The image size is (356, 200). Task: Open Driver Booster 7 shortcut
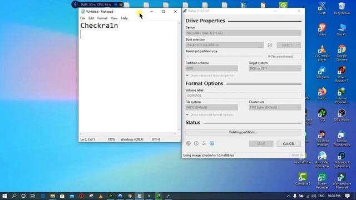[x=342, y=74]
